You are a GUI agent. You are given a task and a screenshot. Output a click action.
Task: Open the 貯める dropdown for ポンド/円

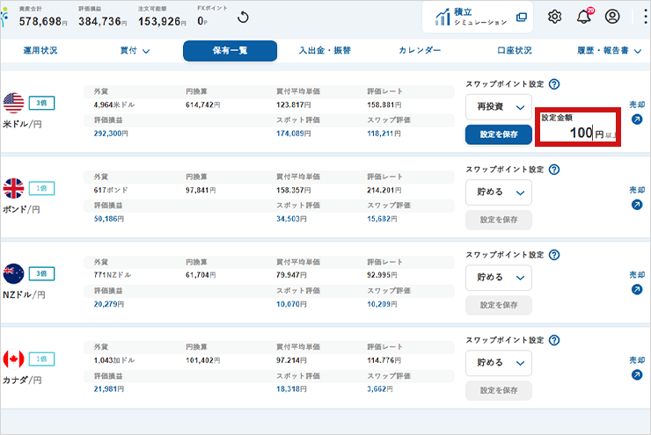(x=499, y=192)
